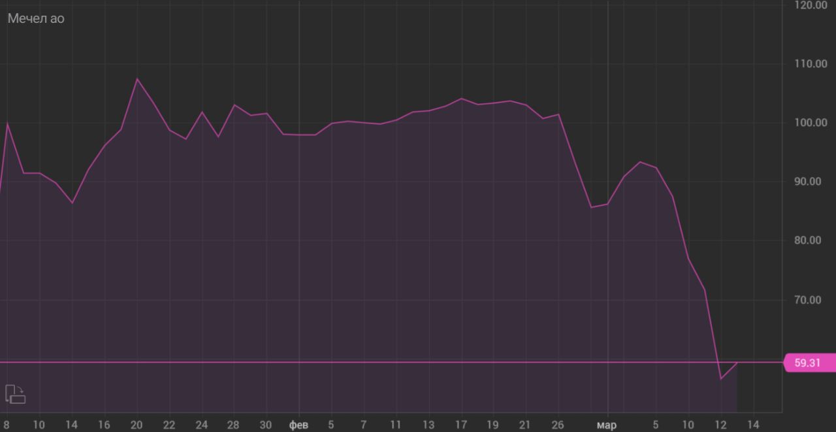Click the Мечел ао chart title

[x=36, y=19]
